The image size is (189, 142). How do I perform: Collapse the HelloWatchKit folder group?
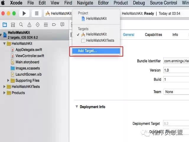point(4,43)
